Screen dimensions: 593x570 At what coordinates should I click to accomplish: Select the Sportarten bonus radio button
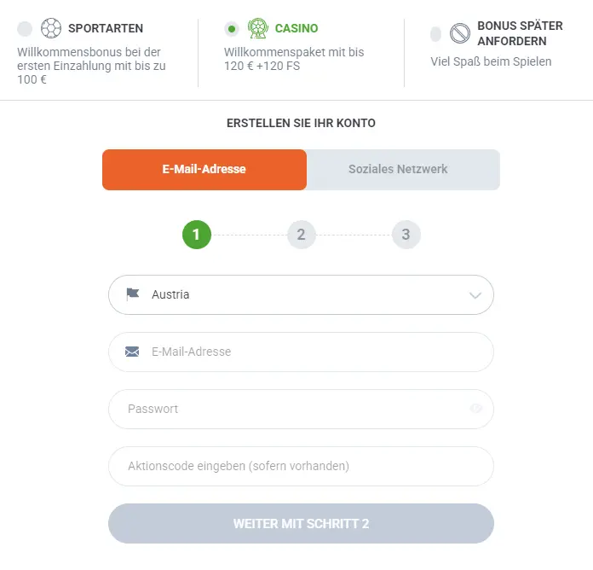(25, 29)
